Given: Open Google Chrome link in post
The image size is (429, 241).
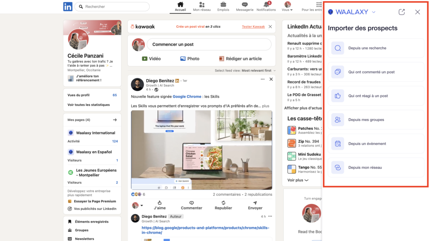Looking at the screenshot, I should click(187, 97).
